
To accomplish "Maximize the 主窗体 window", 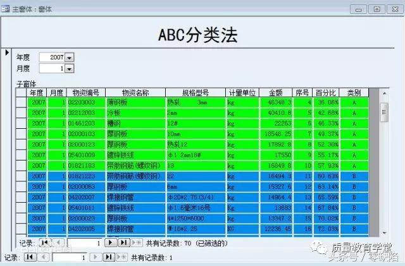I will pos(377,8).
